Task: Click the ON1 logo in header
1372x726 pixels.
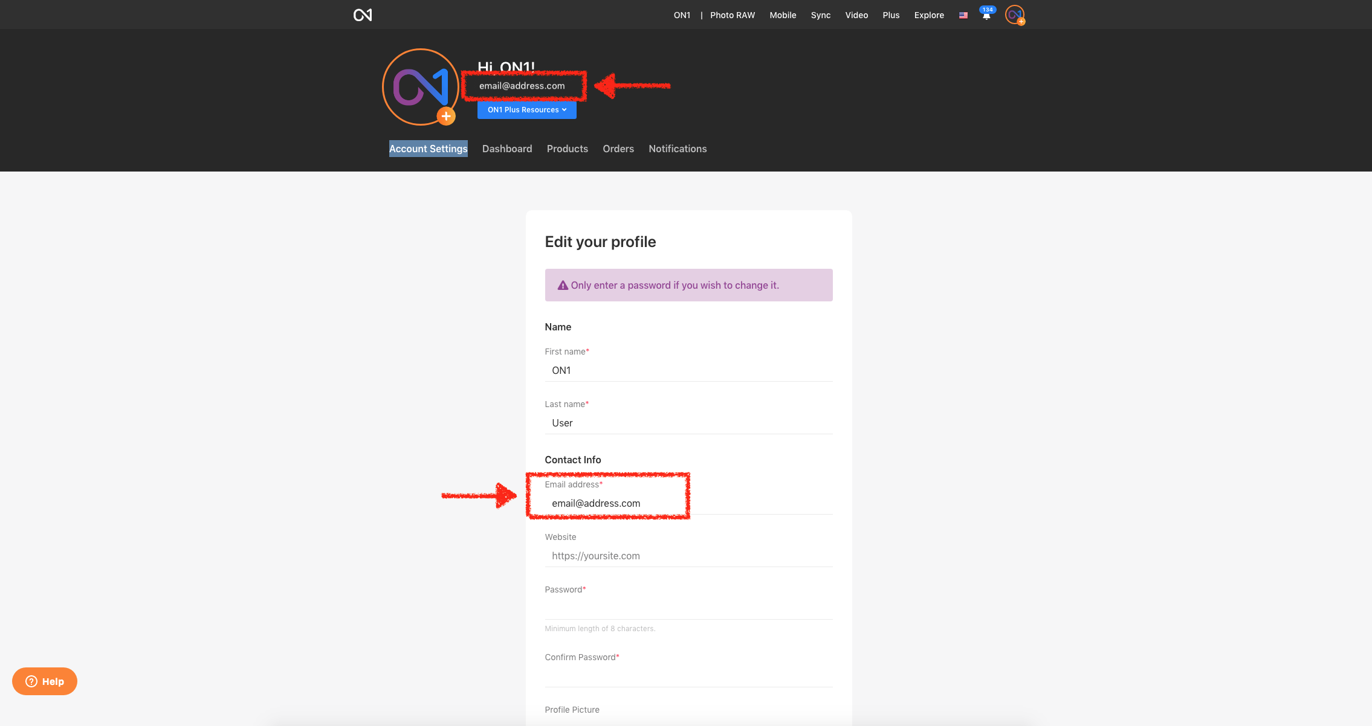Action: (x=363, y=15)
